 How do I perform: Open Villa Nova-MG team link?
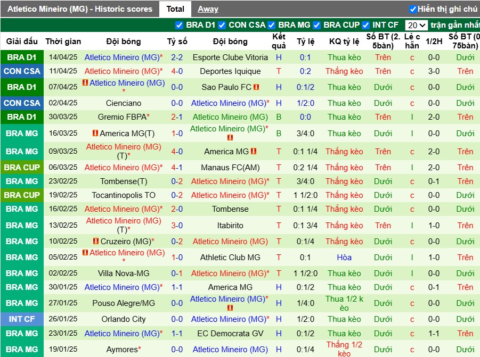point(124,273)
